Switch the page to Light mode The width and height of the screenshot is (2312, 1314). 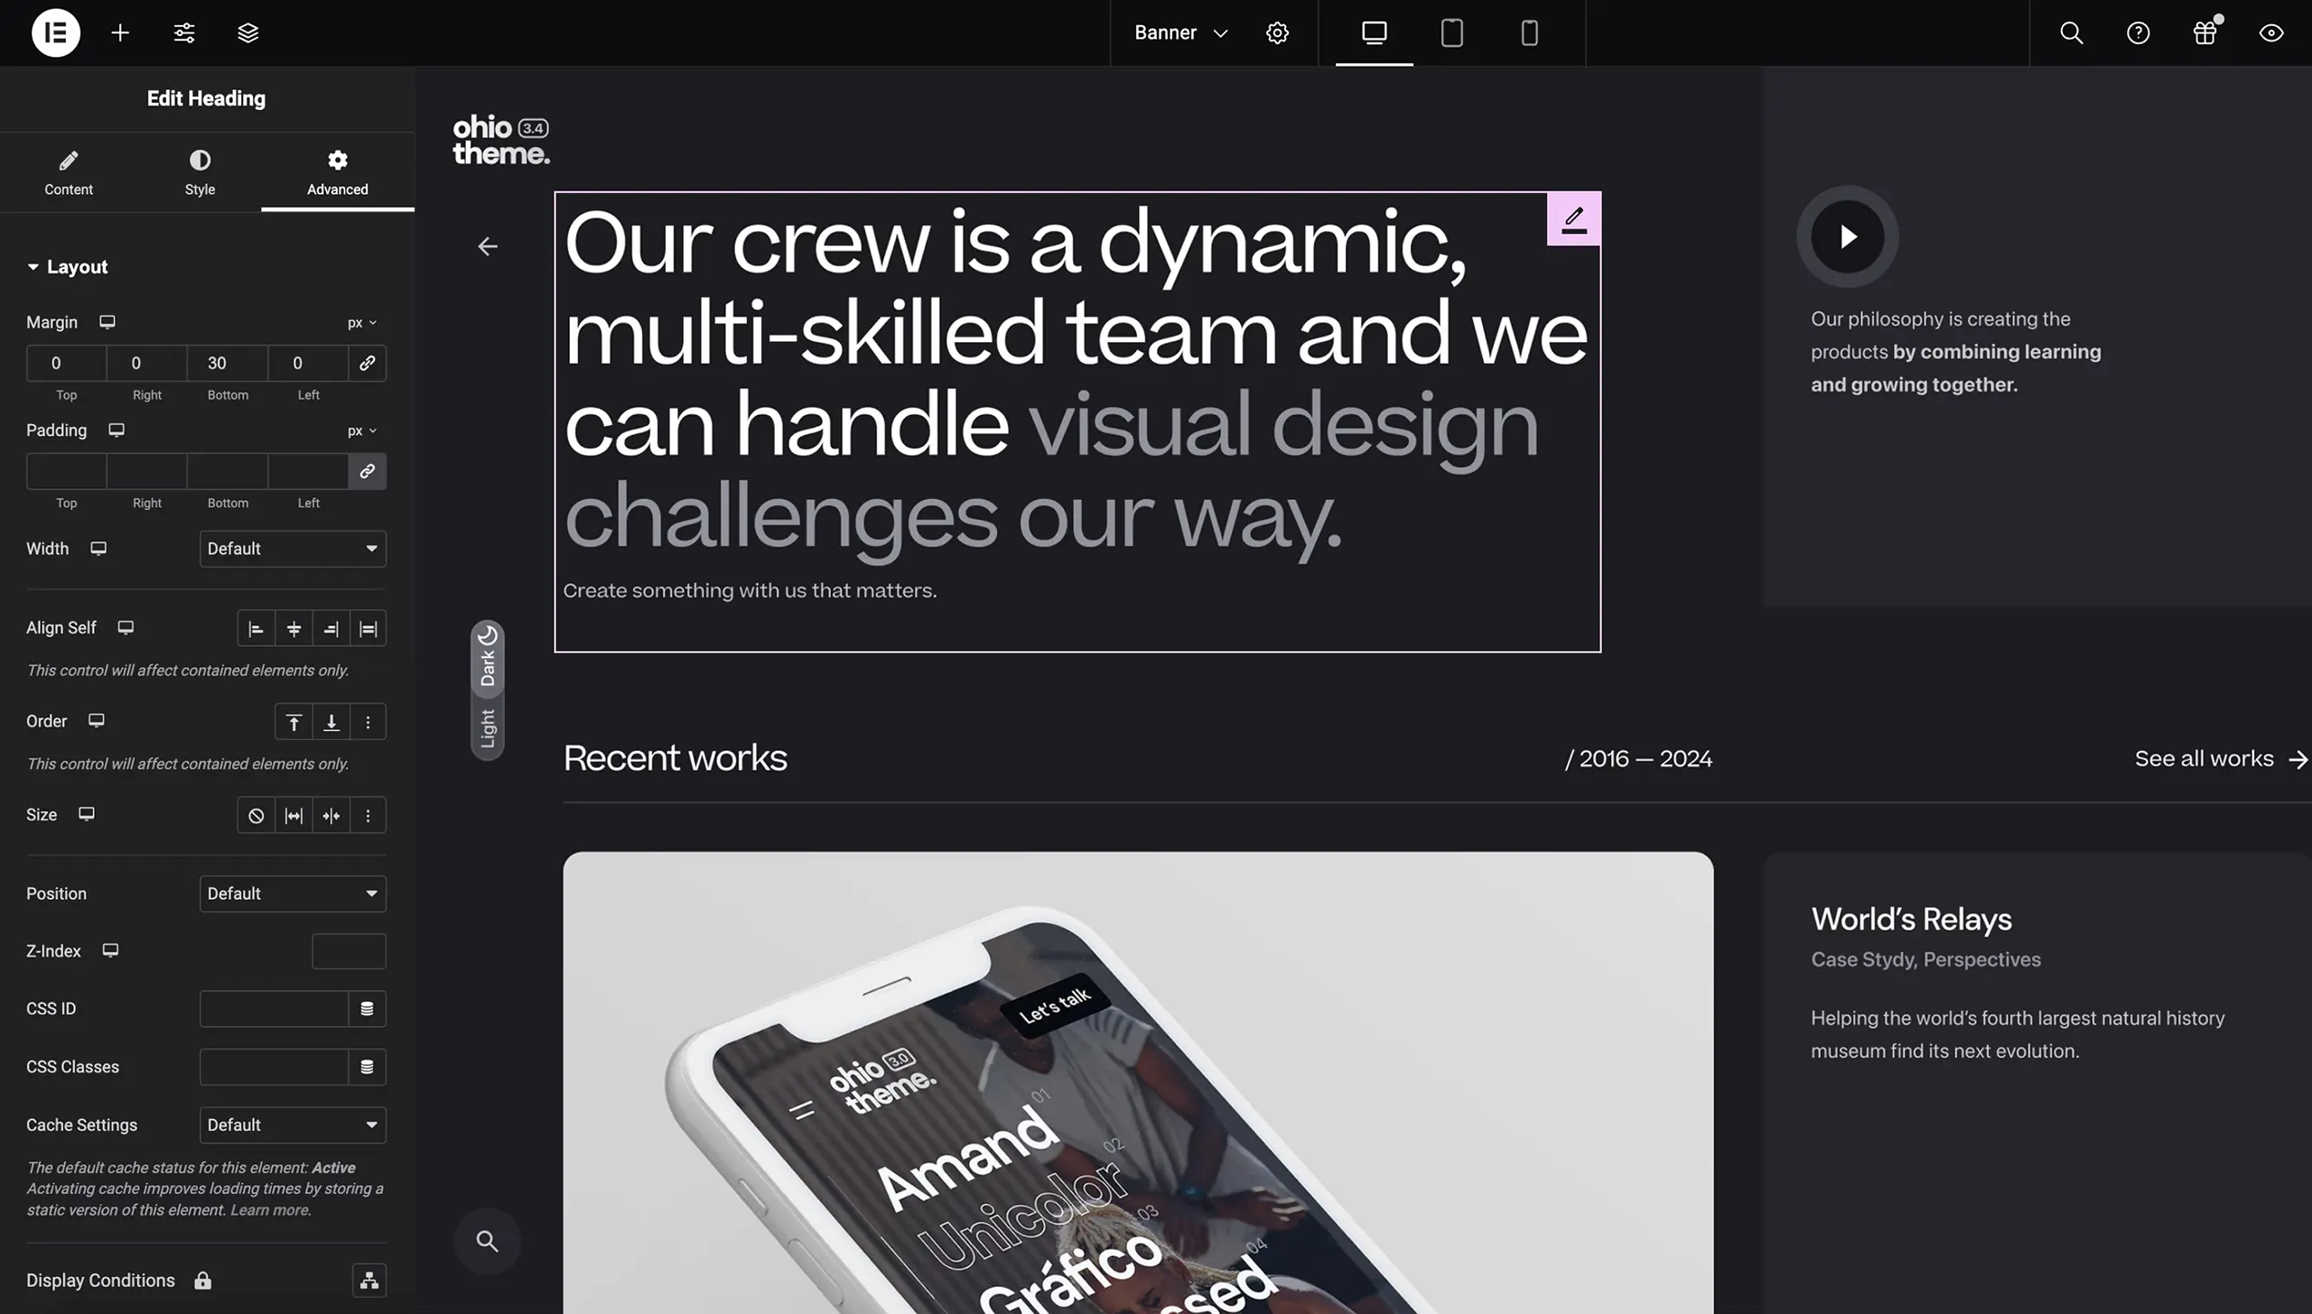click(488, 728)
